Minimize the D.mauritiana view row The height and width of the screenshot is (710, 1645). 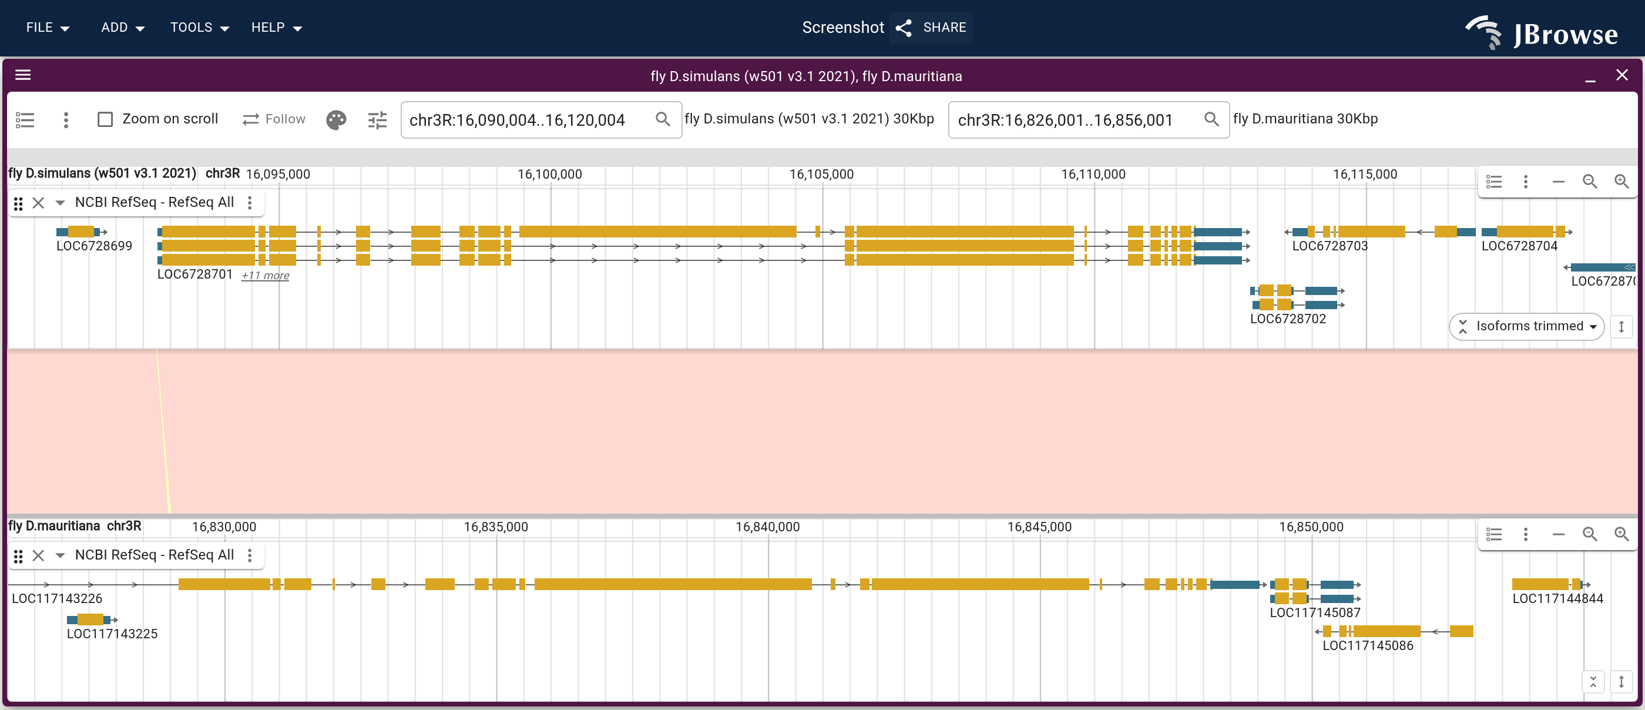1558,534
